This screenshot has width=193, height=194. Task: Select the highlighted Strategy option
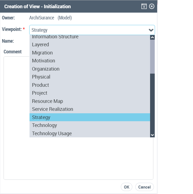[41, 117]
